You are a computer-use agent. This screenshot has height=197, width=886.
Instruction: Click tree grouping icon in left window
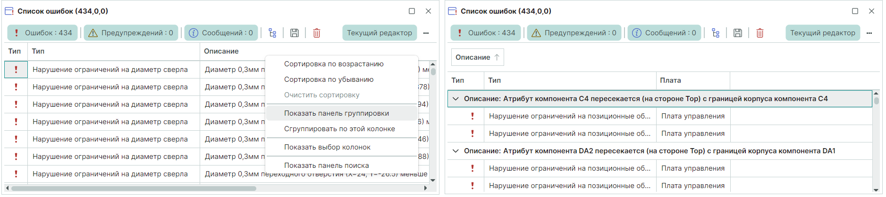(272, 33)
